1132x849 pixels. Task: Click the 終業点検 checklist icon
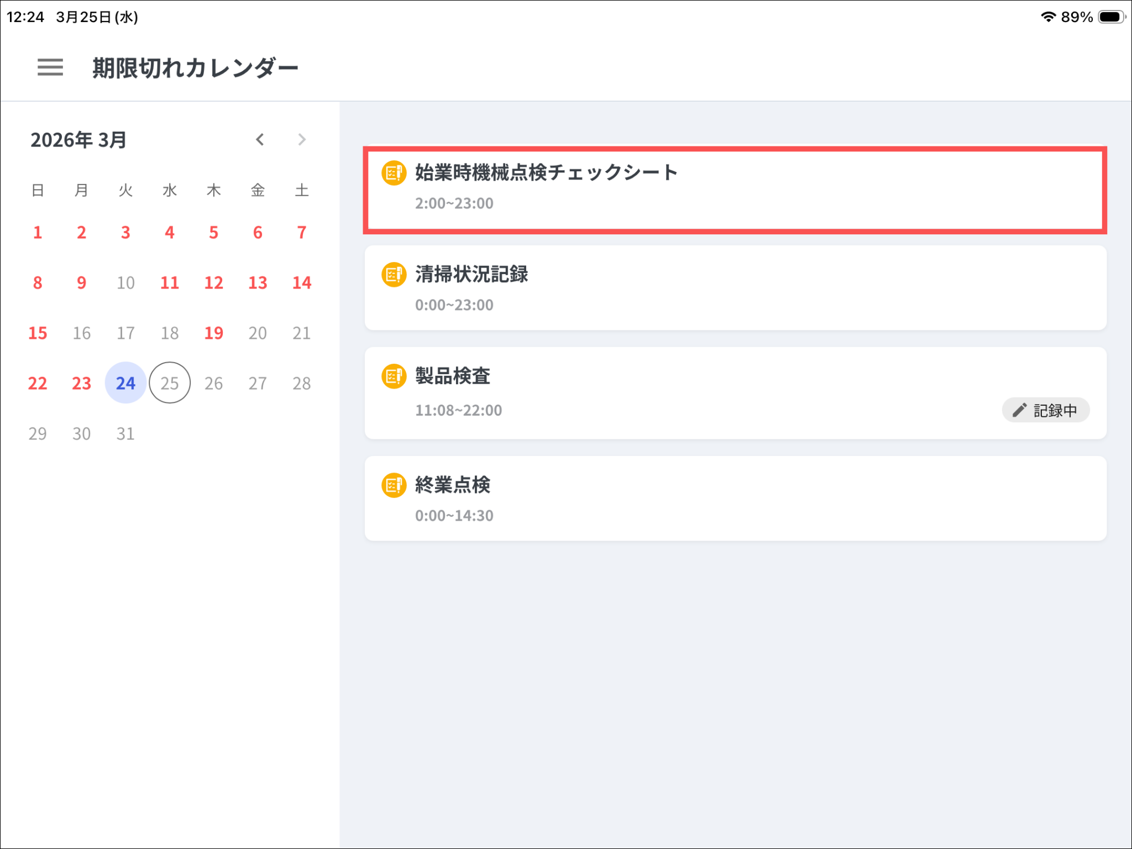tap(394, 485)
